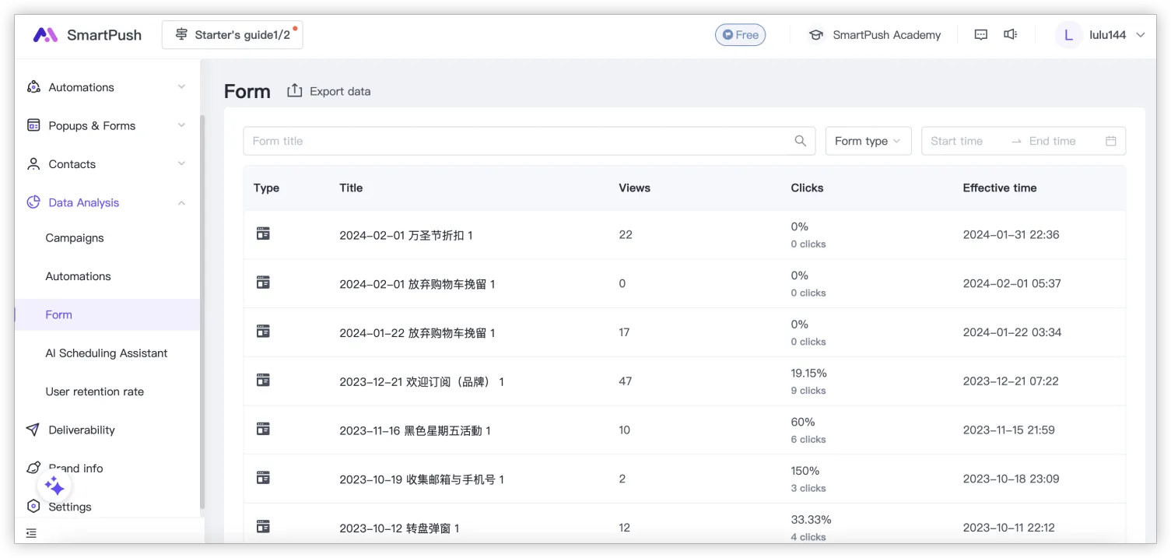
Task: Click the search magnifier in Form title field
Action: click(800, 141)
